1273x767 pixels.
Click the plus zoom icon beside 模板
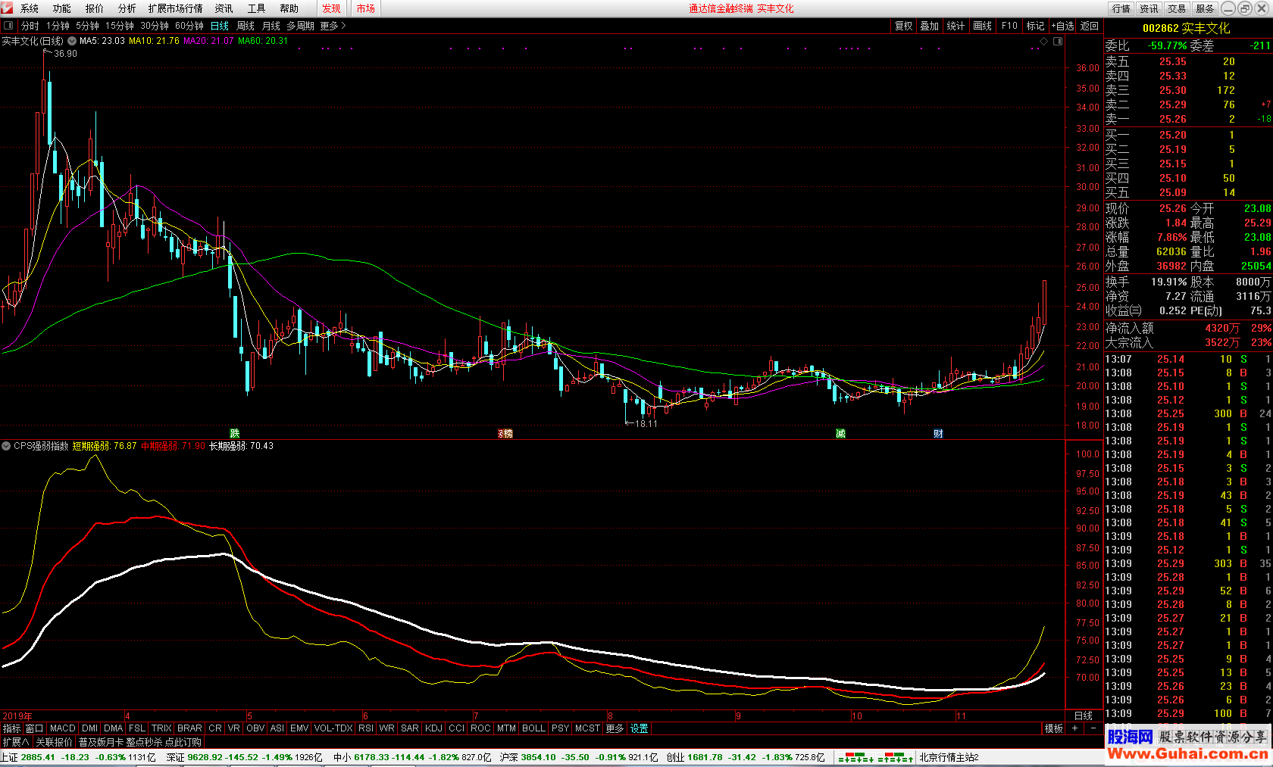[1074, 728]
